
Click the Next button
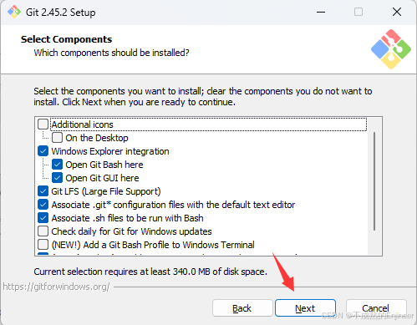click(305, 308)
